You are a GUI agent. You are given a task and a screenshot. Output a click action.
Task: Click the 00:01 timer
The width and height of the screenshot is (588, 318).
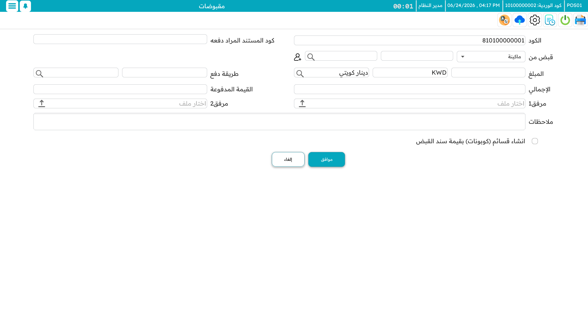coord(403,6)
